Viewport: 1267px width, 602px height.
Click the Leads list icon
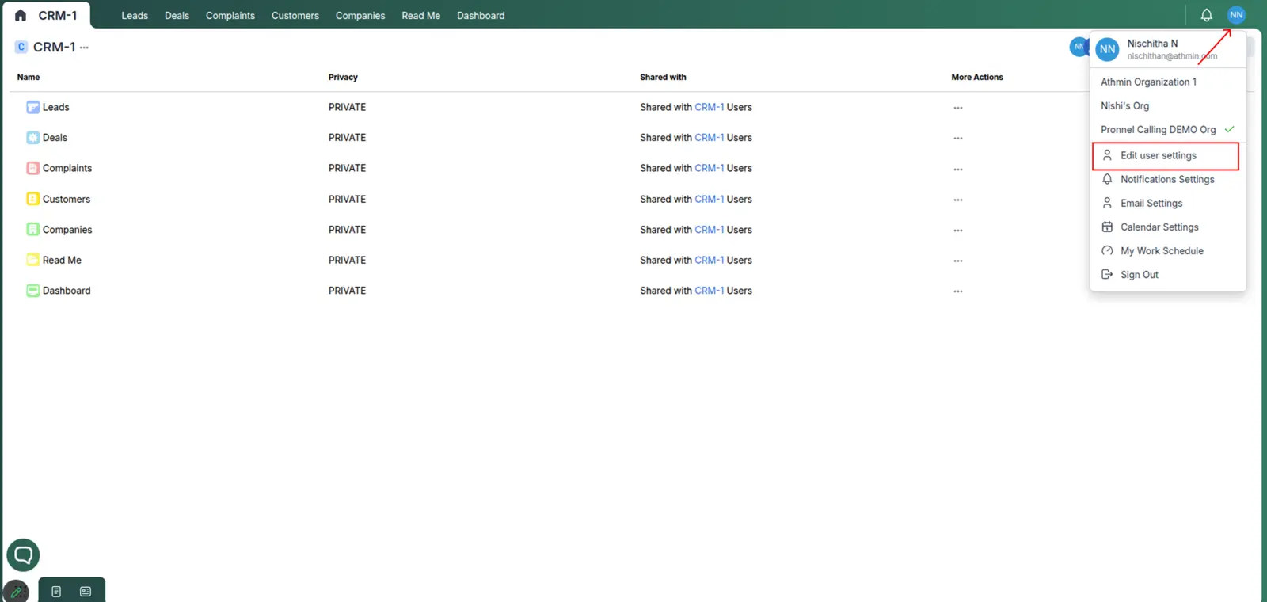(x=32, y=107)
